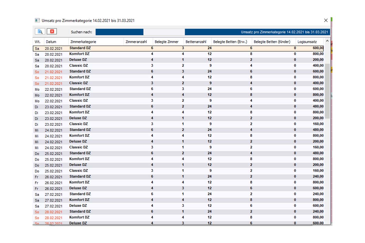
Task: Click the red X cancel icon
Action: tap(52, 32)
